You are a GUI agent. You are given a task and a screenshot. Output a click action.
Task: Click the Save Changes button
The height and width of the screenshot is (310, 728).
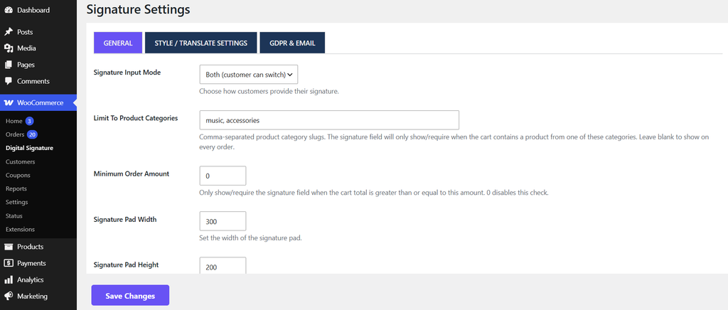(130, 296)
